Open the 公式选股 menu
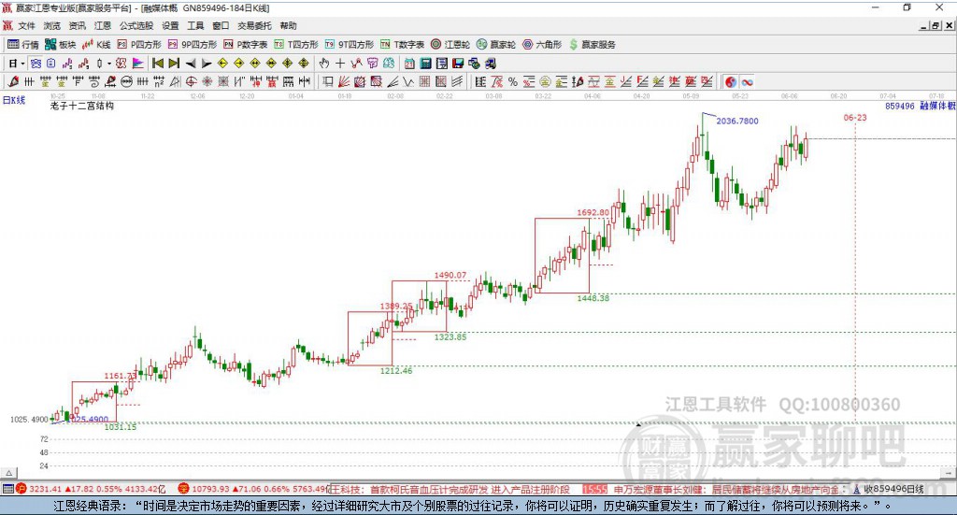This screenshot has height=515, width=957. click(x=136, y=25)
